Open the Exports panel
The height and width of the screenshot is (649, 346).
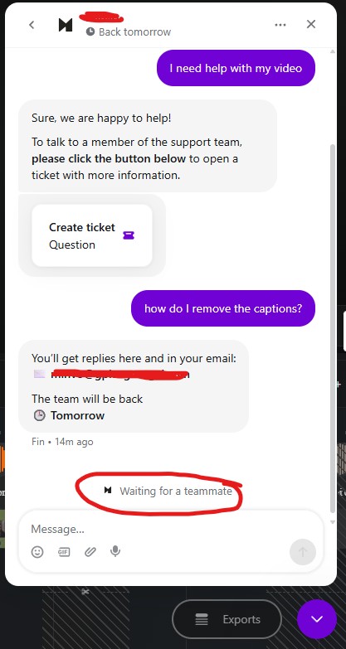(227, 620)
